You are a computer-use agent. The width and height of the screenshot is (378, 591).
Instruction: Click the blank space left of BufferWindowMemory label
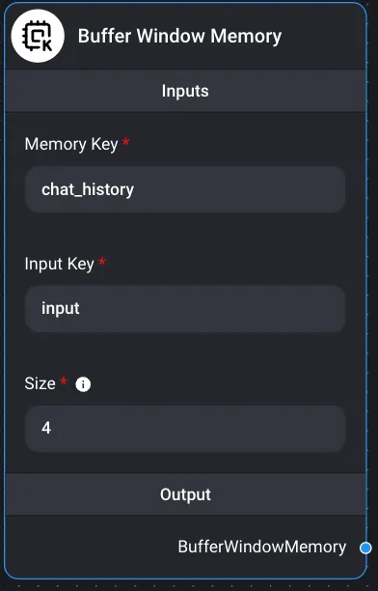coord(91,548)
